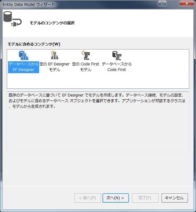
Task: Click the 空の EF Designer モデル label
Action: [x=54, y=67]
